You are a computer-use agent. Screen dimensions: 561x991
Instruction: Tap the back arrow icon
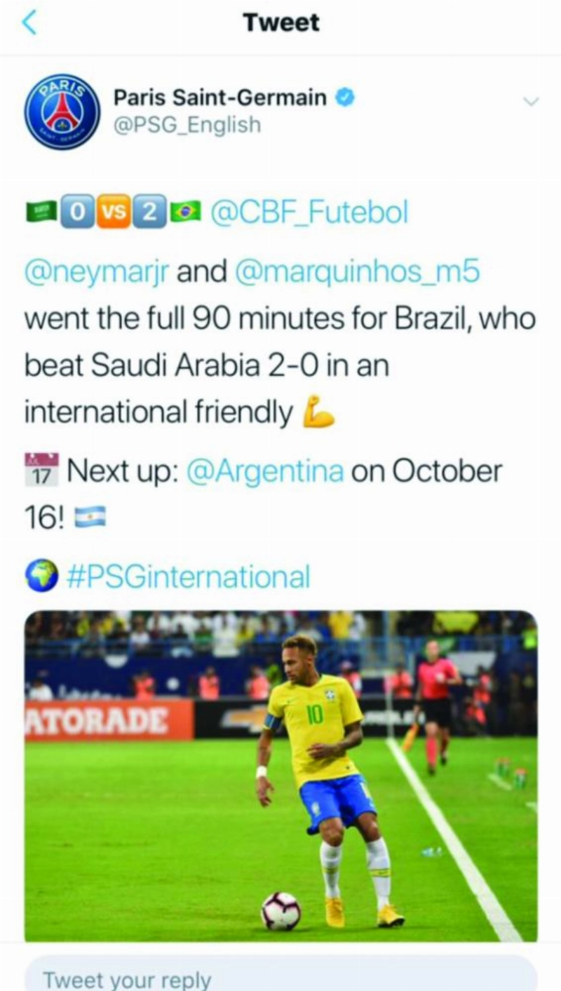[x=29, y=22]
